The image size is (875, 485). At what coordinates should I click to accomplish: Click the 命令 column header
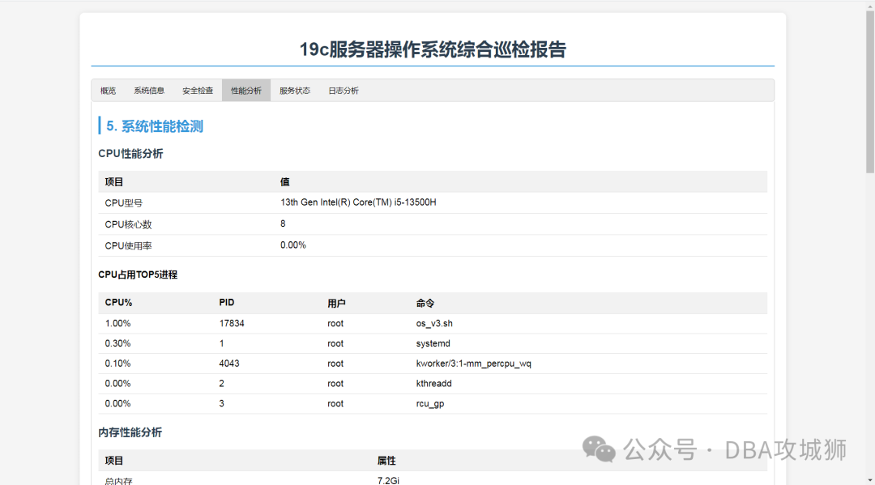[425, 304]
